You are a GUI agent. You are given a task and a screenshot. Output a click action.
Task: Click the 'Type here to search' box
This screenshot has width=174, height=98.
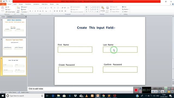click(x=25, y=96)
